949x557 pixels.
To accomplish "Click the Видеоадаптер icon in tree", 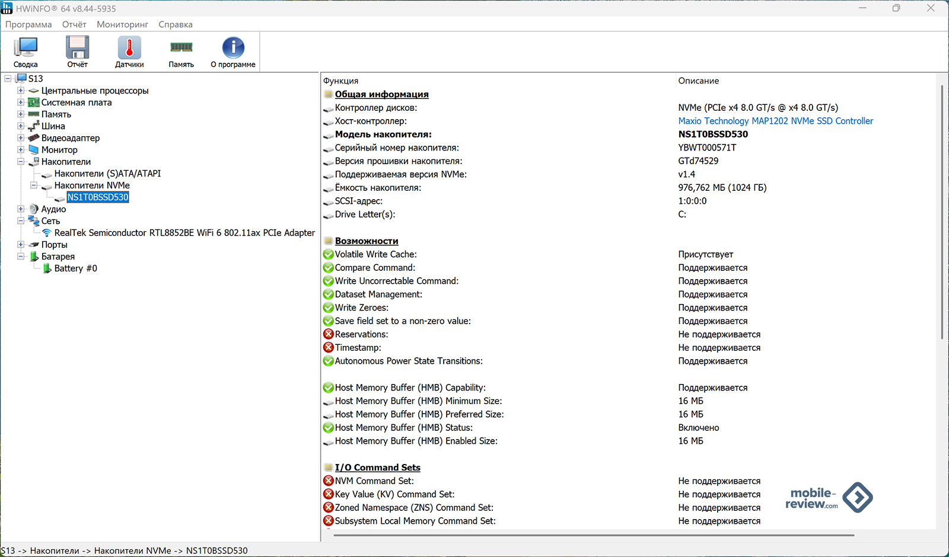I will (x=34, y=138).
